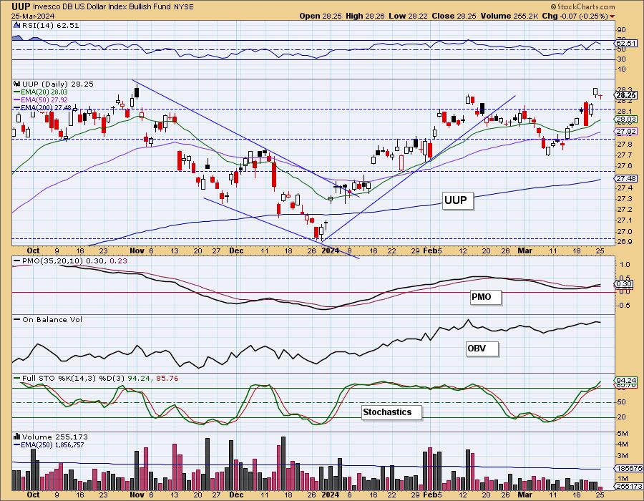The height and width of the screenshot is (501, 644).
Task: Click the boxed PMO annotation label
Action: pyautogui.click(x=485, y=297)
